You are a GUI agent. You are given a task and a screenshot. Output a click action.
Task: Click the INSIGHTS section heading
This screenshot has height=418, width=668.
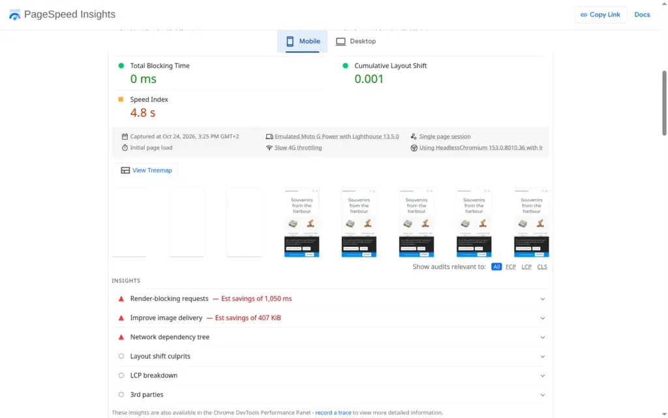coord(126,281)
